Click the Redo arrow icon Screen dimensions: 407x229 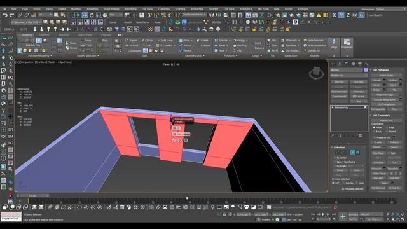[x=11, y=15]
